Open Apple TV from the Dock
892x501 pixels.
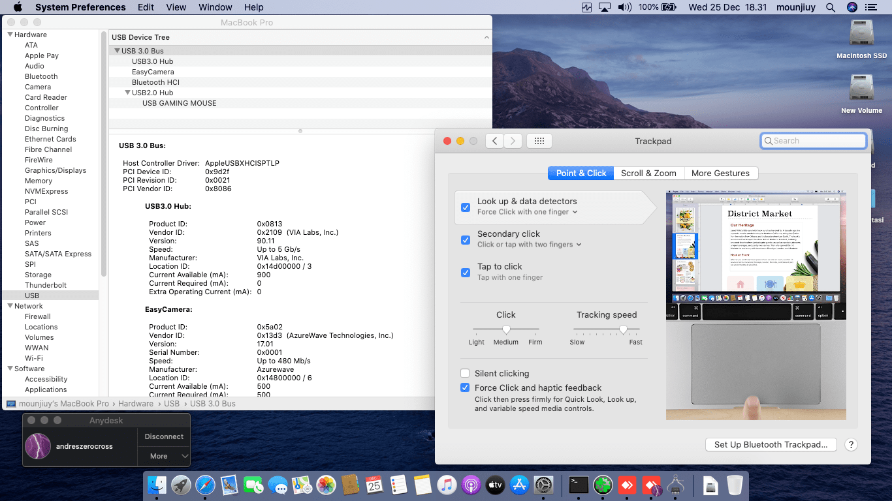point(495,485)
